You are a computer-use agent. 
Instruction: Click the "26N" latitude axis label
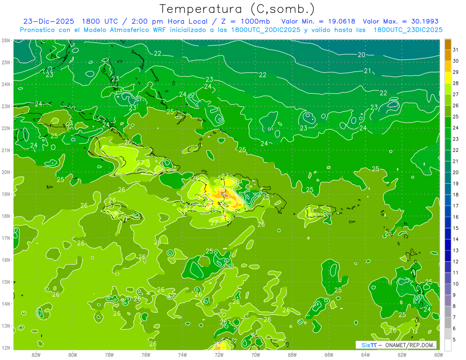coord(5,40)
